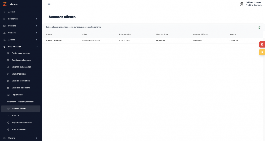The image size is (265, 141).
Task: Select Etats d'activités timer icon
Action: tap(8, 74)
